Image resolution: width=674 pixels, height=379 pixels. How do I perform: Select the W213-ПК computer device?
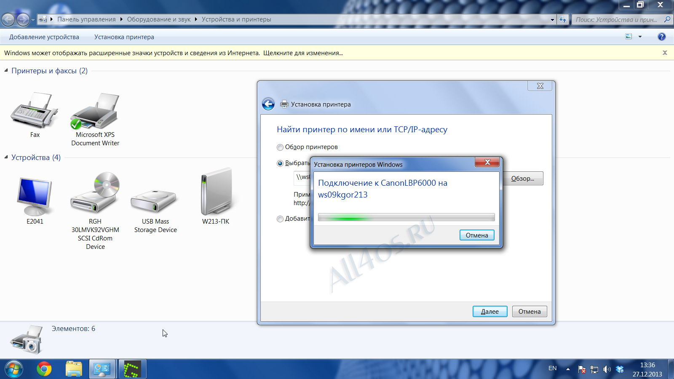pos(216,192)
